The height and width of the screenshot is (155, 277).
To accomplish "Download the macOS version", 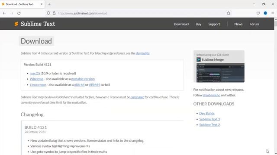I will pyautogui.click(x=35, y=73).
